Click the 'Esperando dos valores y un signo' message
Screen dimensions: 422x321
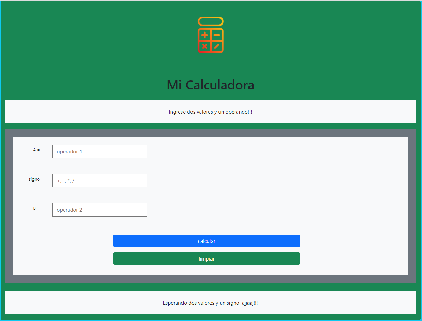coord(210,303)
